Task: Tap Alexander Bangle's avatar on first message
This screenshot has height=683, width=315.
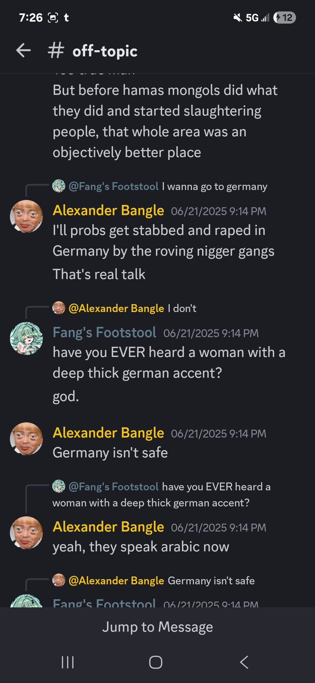Action: point(26,216)
